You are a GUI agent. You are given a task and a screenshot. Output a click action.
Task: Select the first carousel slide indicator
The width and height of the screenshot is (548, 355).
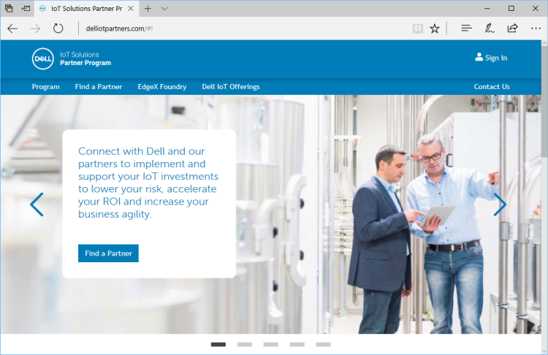point(218,344)
